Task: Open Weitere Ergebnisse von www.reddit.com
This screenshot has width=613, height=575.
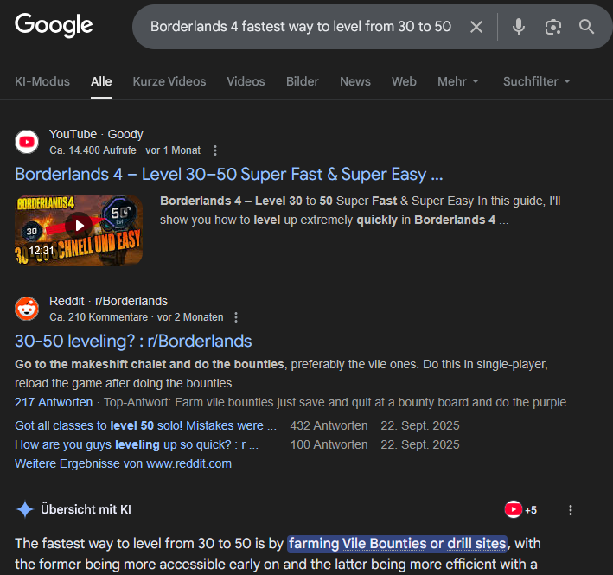Action: pyautogui.click(x=123, y=463)
